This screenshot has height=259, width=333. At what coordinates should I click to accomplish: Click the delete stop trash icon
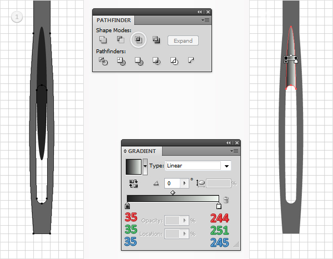[226, 200]
